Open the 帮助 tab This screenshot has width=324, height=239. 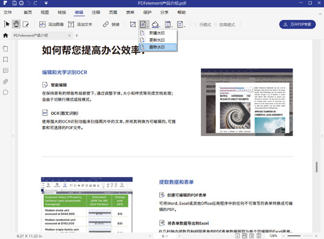[x=181, y=12]
